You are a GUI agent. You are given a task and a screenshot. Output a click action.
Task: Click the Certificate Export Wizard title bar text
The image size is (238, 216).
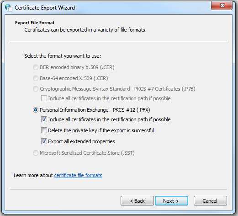pyautogui.click(x=45, y=8)
